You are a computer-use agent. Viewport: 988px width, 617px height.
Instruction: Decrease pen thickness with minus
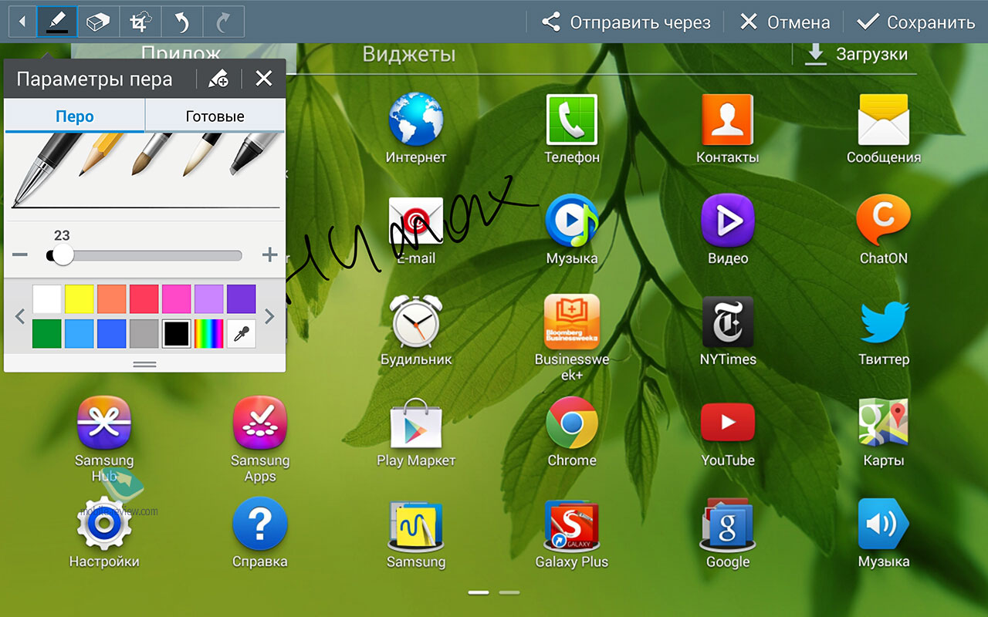(x=20, y=255)
